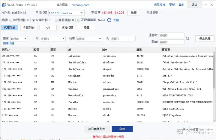The height and width of the screenshot is (140, 216).
Task: Open the piaproxy.com website link
Action: (80, 5)
